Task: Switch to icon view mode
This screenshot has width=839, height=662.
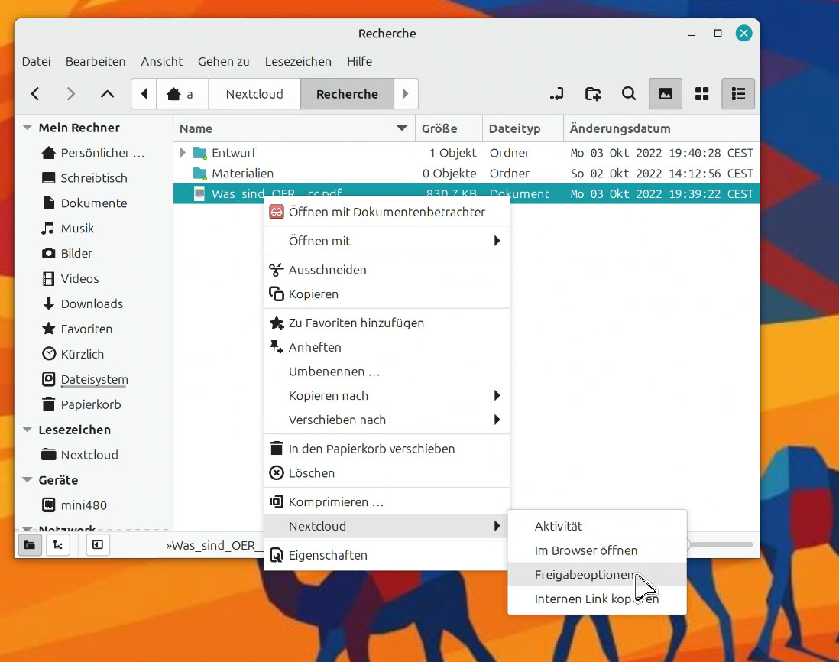Action: click(x=666, y=94)
